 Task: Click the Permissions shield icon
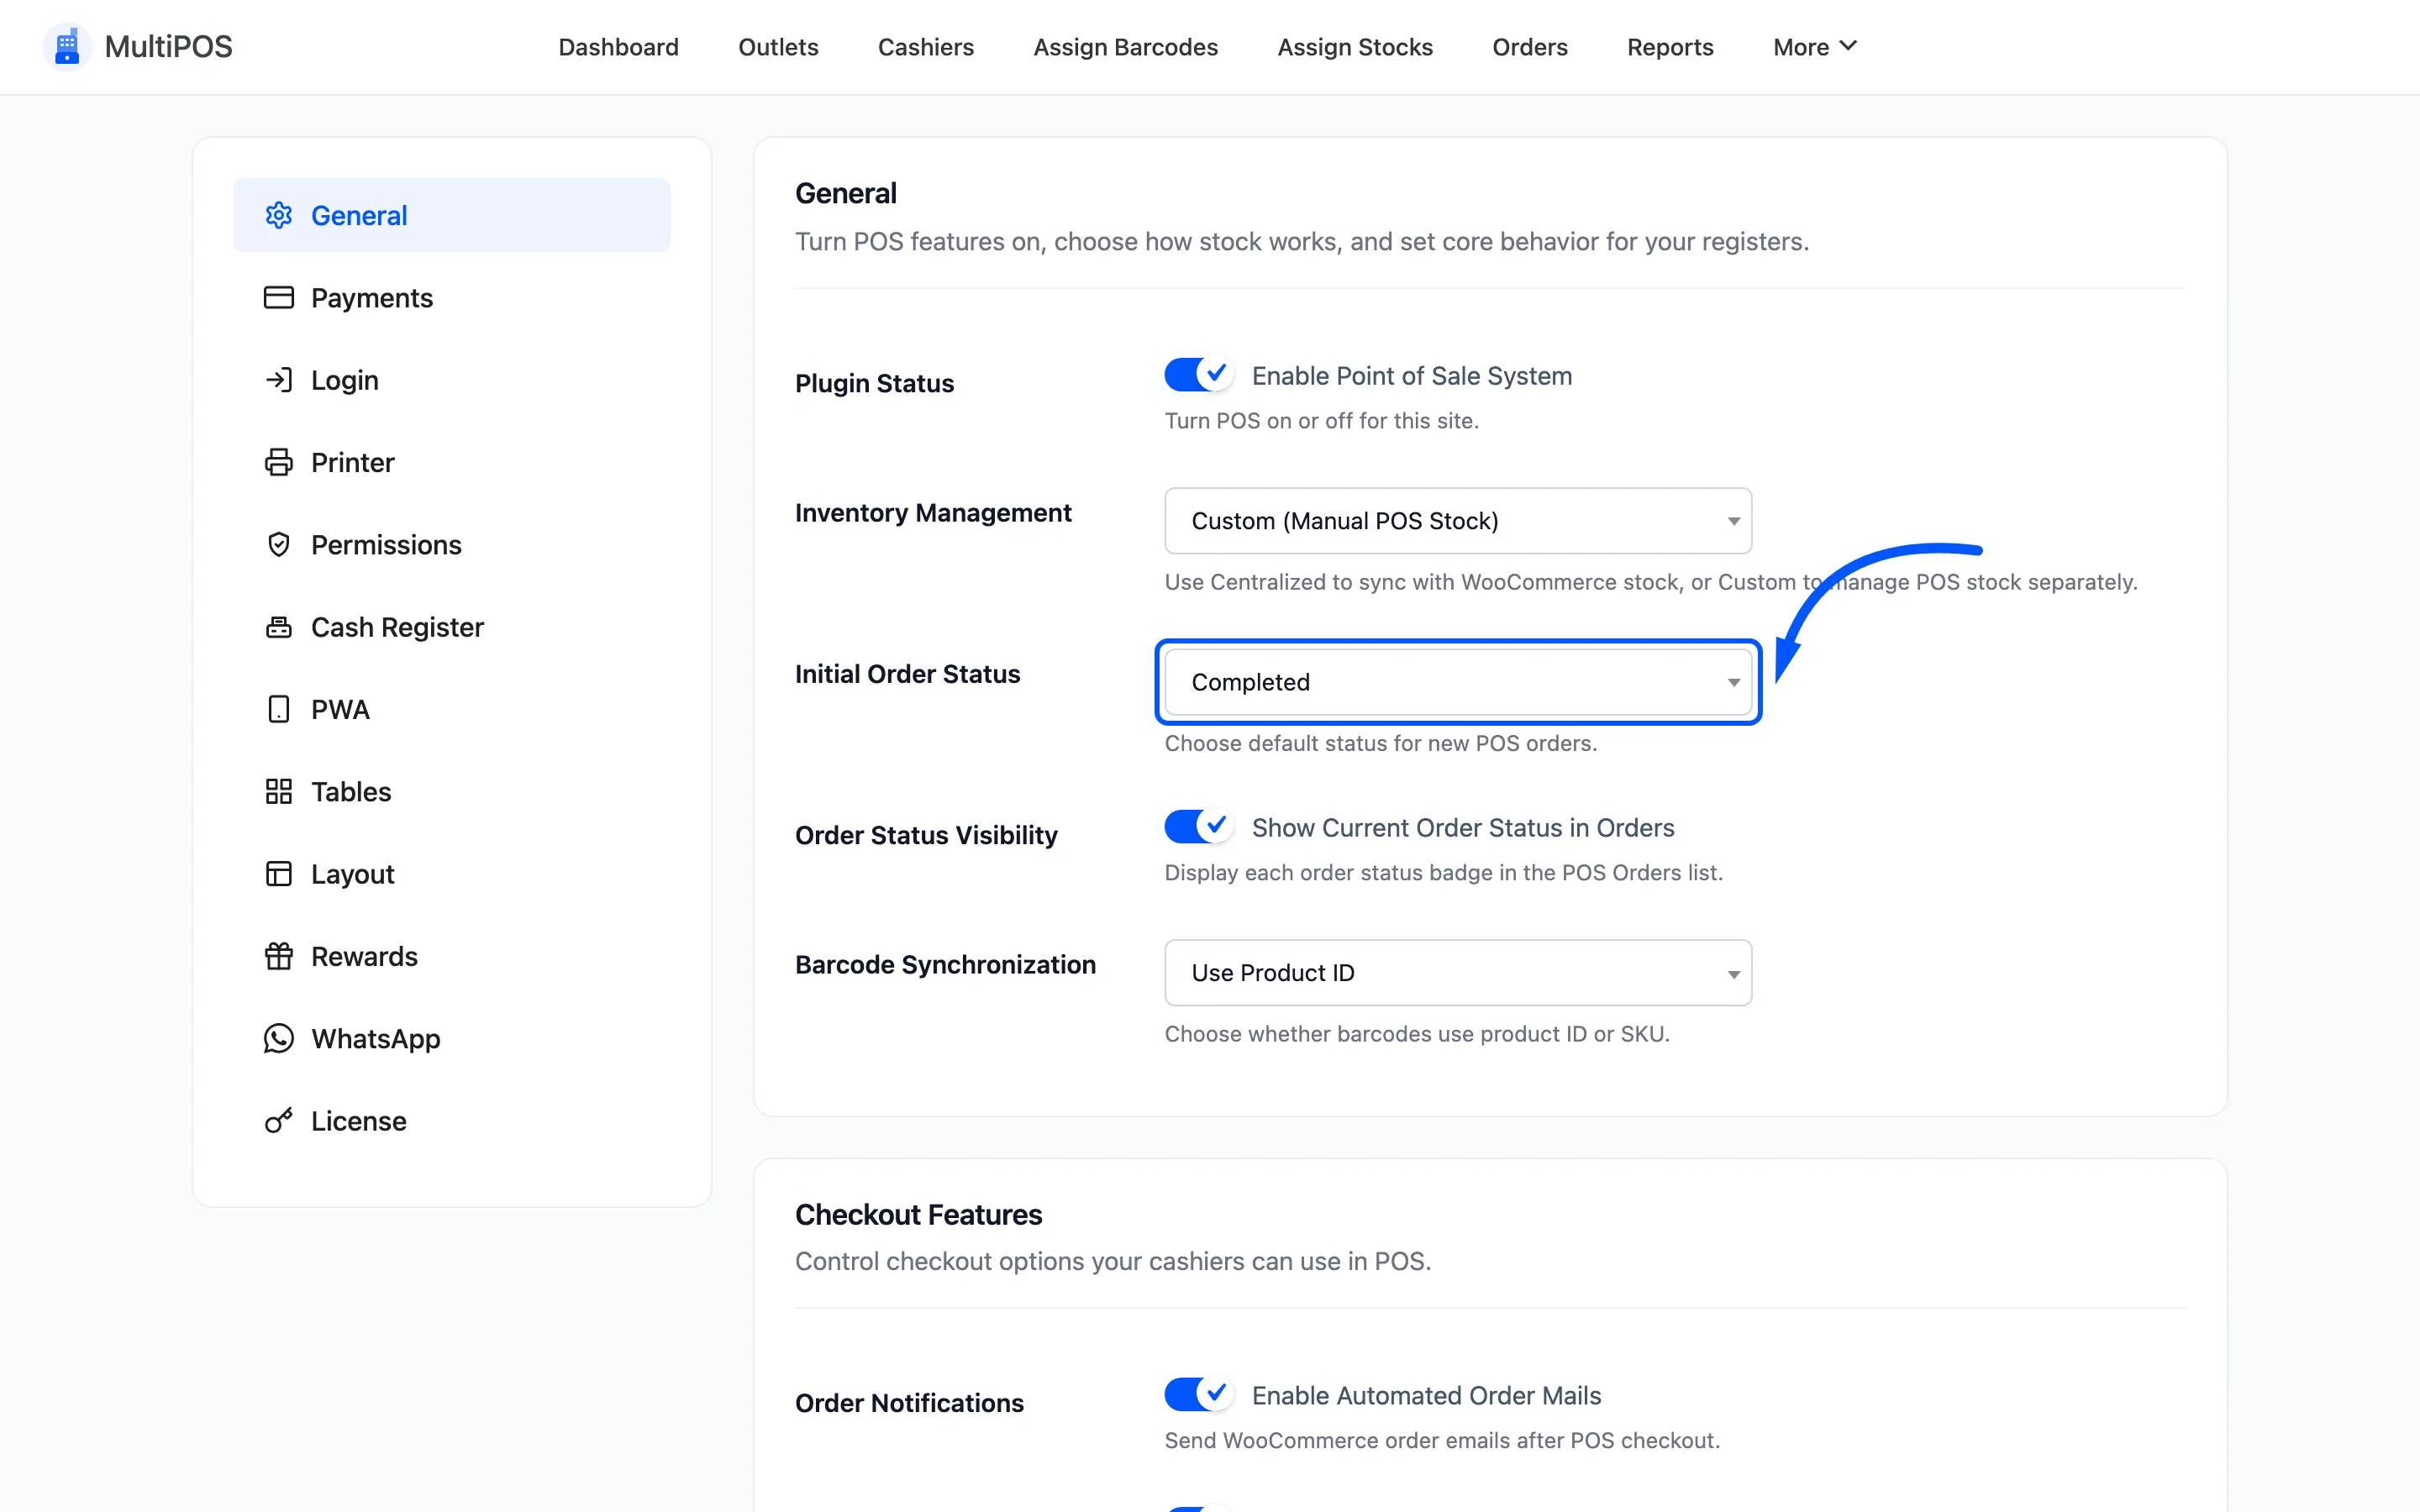pos(278,544)
